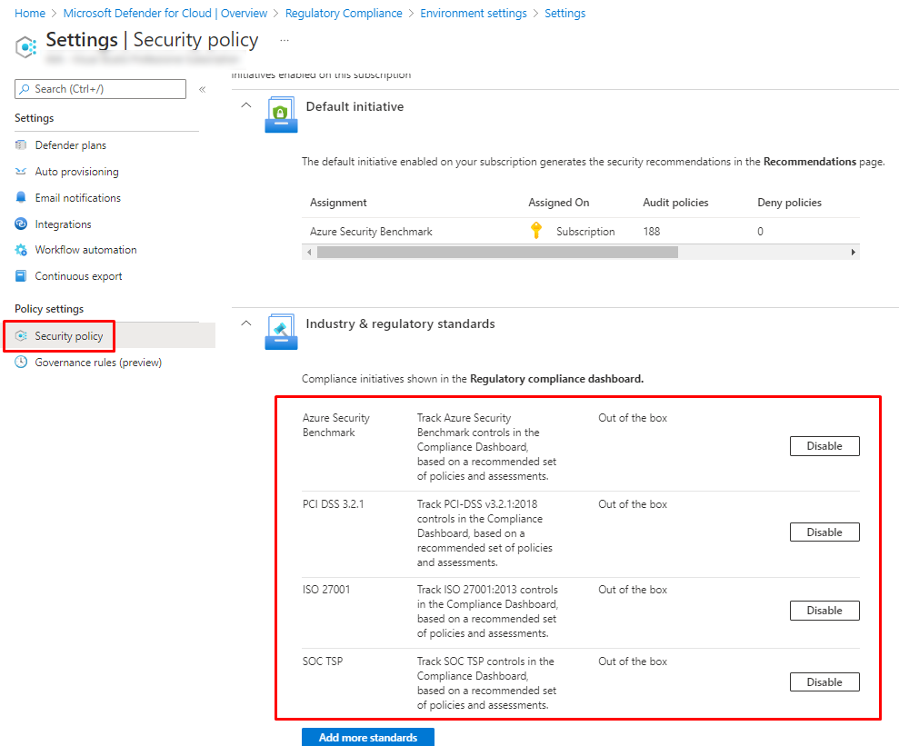Click the Defender plans sidebar icon
The width and height of the screenshot is (899, 746).
point(22,145)
